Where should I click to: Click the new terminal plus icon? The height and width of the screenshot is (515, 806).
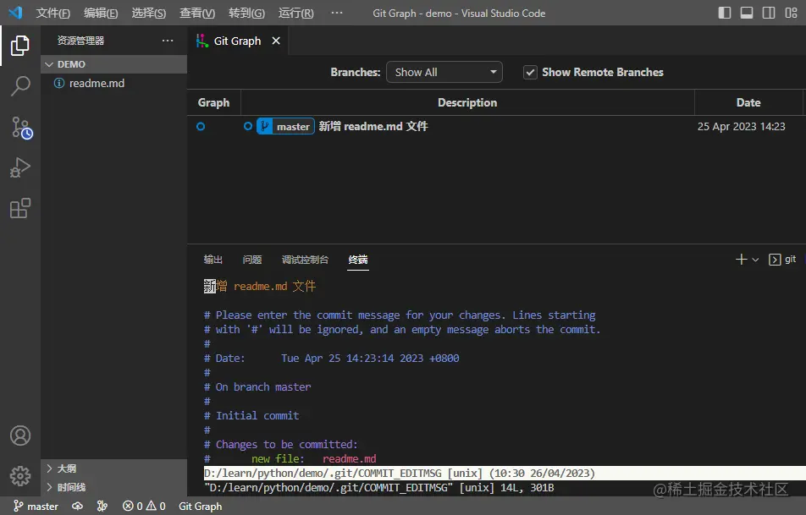tap(741, 260)
